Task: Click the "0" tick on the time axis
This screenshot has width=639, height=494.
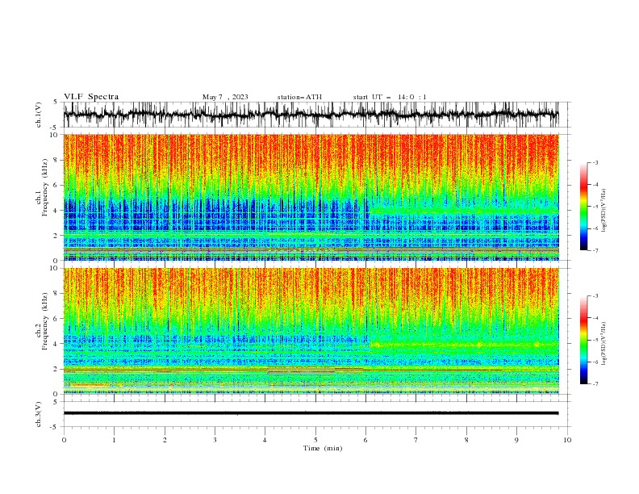Action: pyautogui.click(x=64, y=440)
